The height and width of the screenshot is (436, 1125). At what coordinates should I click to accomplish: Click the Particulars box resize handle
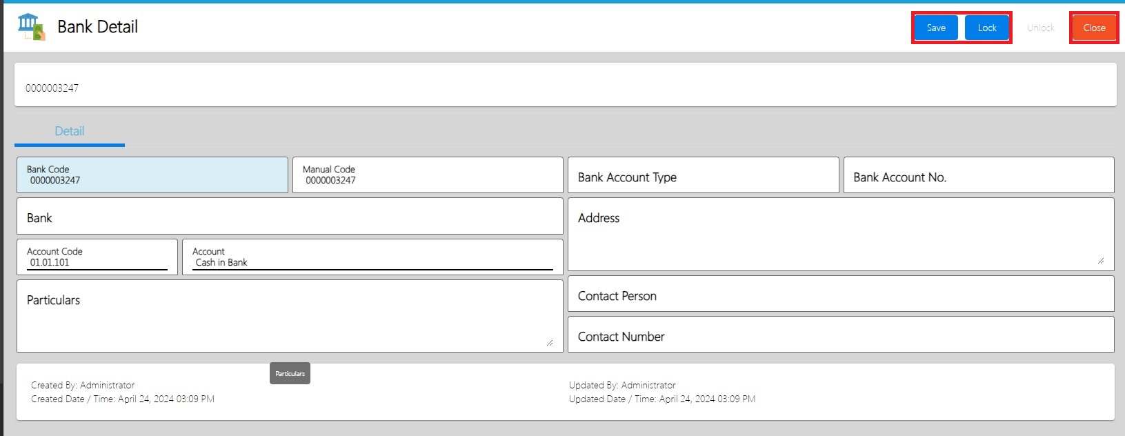pos(549,342)
